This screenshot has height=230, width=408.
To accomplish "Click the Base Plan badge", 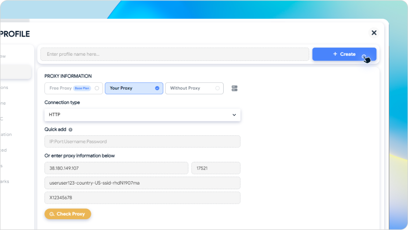I will tap(82, 89).
